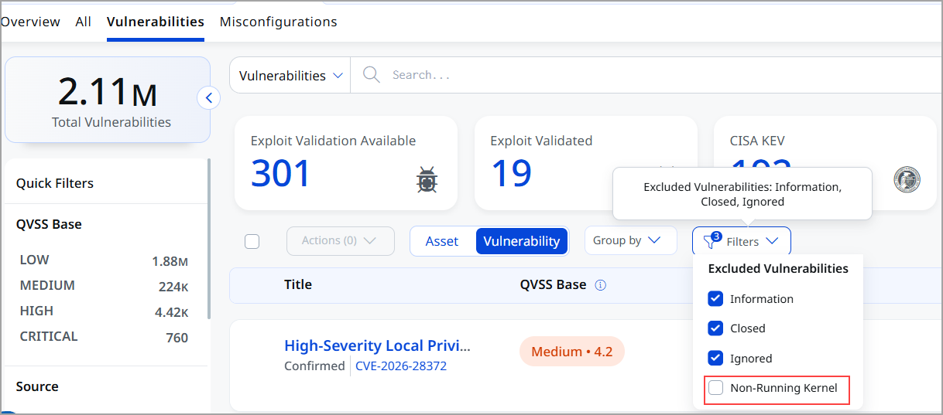Open the High-Severity Local Privi... vulnerability link
The width and height of the screenshot is (943, 415).
point(377,345)
